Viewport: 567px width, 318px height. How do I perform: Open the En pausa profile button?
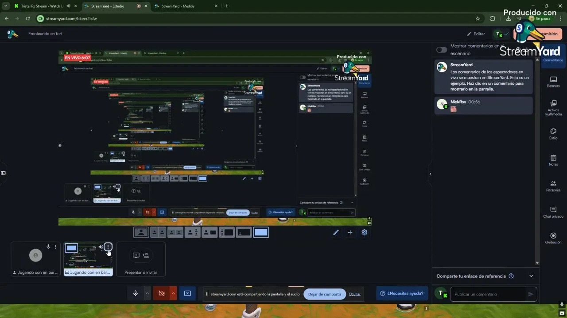(540, 19)
